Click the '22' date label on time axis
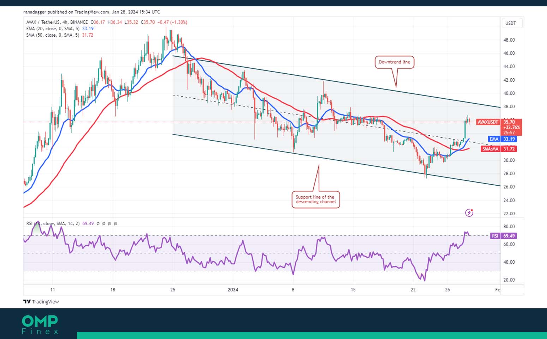 [x=413, y=290]
